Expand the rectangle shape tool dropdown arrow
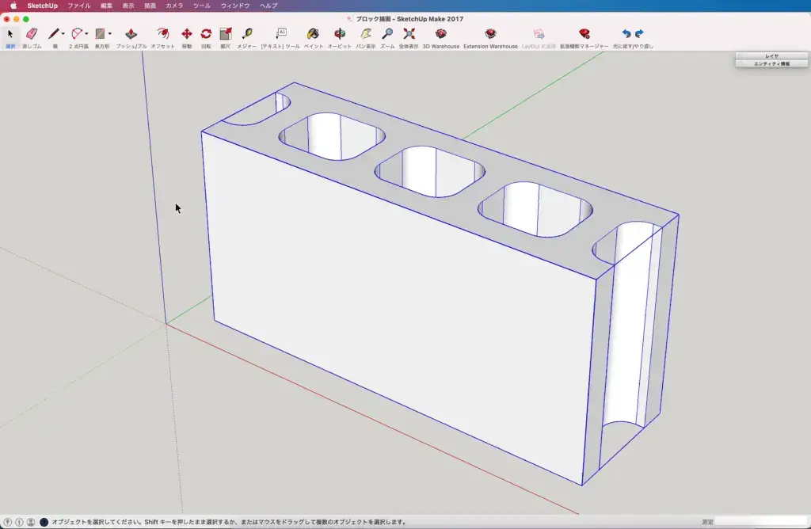 (x=109, y=34)
